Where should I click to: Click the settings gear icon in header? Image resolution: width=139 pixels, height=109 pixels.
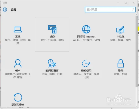click(x=5, y=10)
